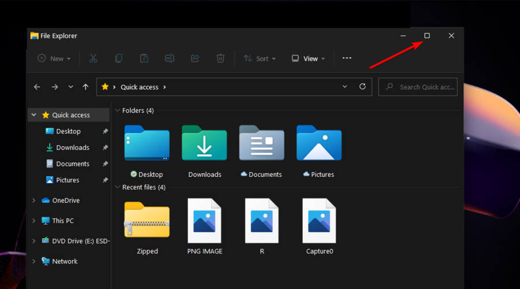The height and width of the screenshot is (289, 520).
Task: Collapse Quick access in the sidebar tree
Action: click(34, 115)
